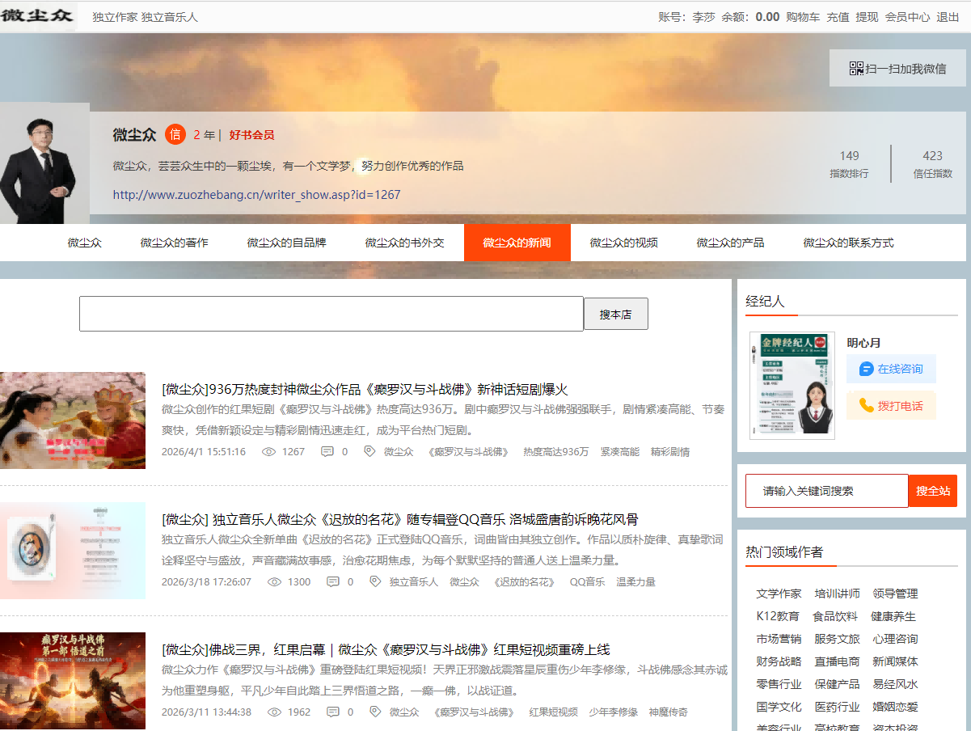Click the tag icon on second article

pyautogui.click(x=374, y=581)
